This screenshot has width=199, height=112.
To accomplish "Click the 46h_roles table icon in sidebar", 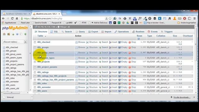I will tap(4, 78).
